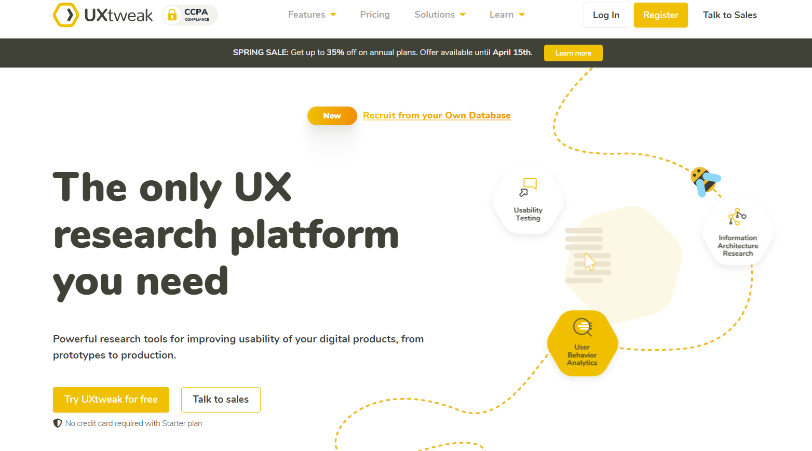Click the outlined Talk to sales button
The height and width of the screenshot is (451, 812).
click(x=221, y=400)
